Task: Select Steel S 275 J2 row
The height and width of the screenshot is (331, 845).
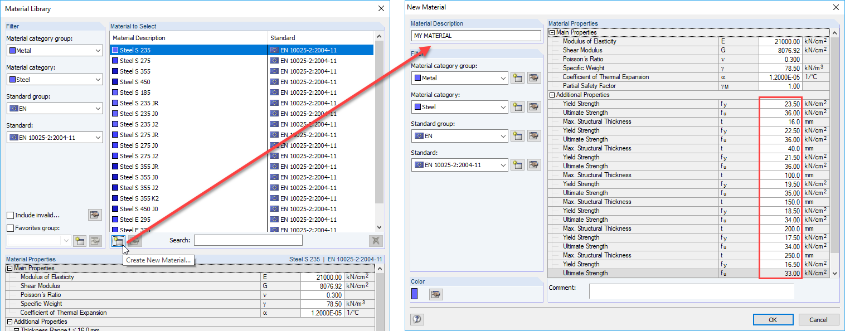Action: 241,156
